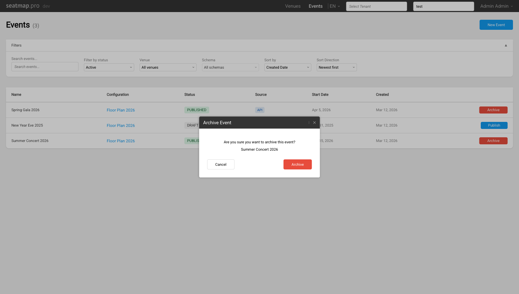Confirm archiving with the red Archive button
519x294 pixels.
(x=298, y=164)
